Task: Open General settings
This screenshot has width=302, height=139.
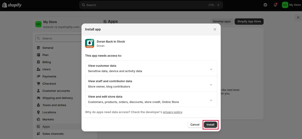Action: [48, 48]
